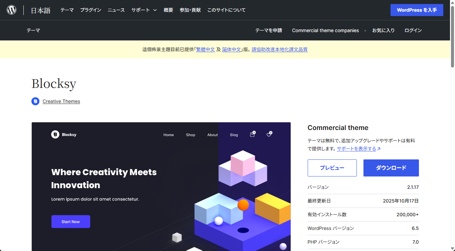Image resolution: width=455 pixels, height=251 pixels.
Task: Open the プラグイン menu item
Action: (x=91, y=10)
